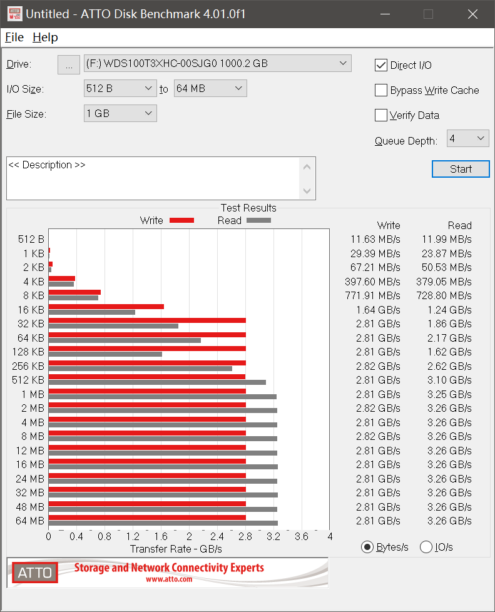Click the 11.99 MB/s read value
The width and height of the screenshot is (495, 612).
click(447, 239)
